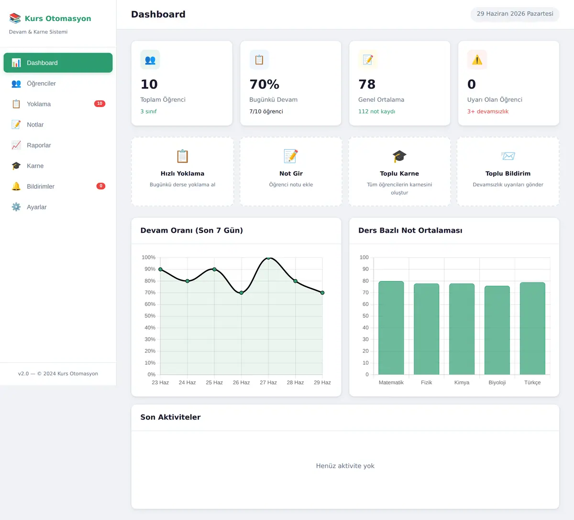Click the red 10 badge on Yoklama

click(x=99, y=104)
